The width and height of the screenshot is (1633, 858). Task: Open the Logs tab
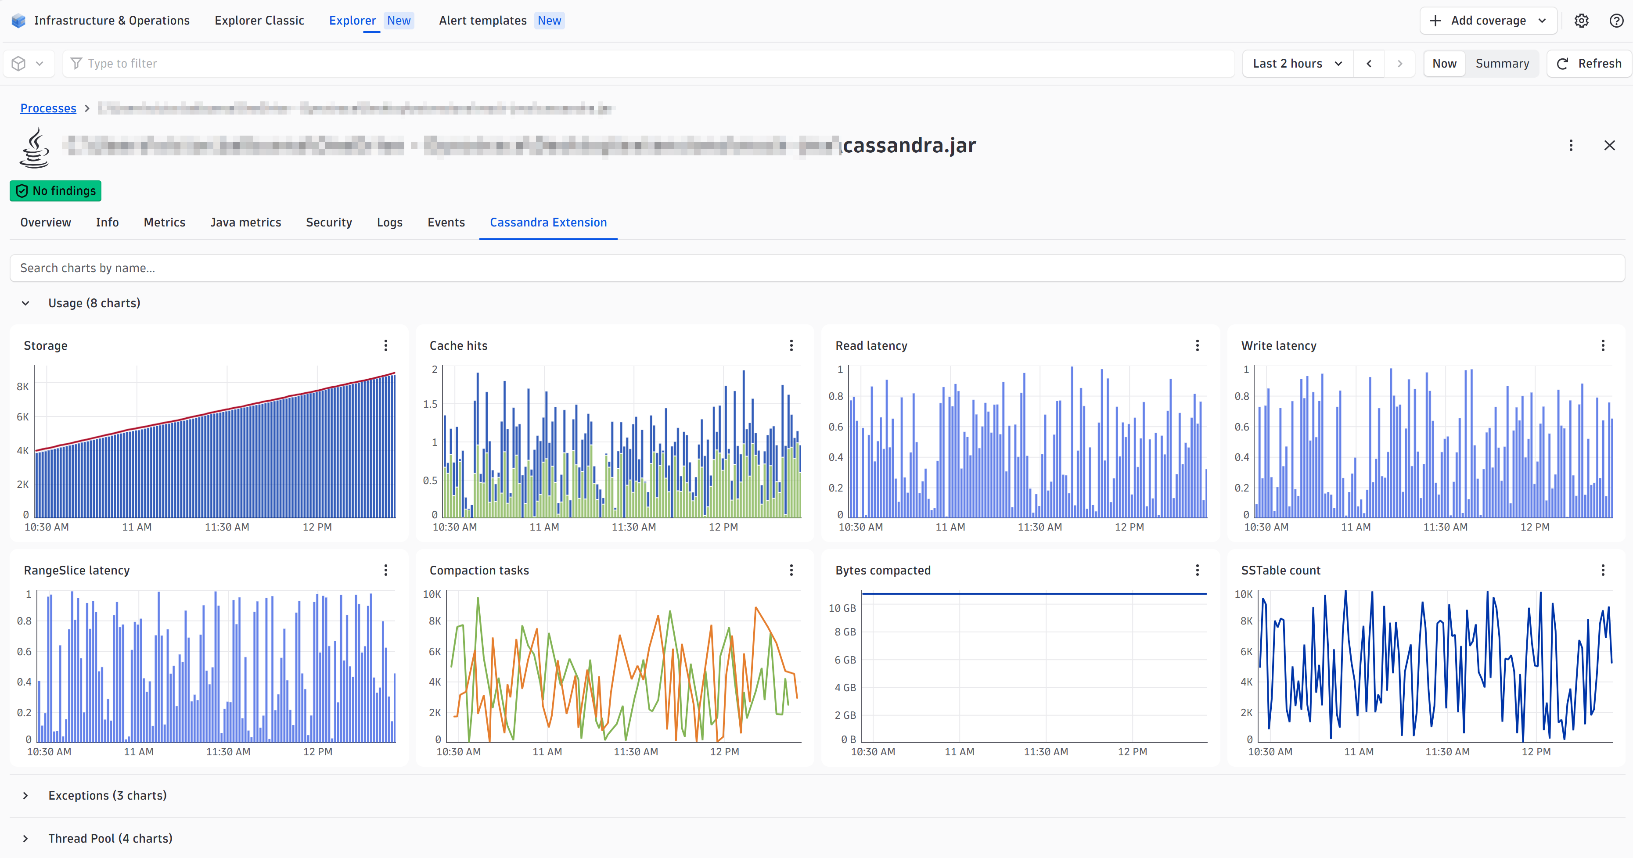[389, 223]
